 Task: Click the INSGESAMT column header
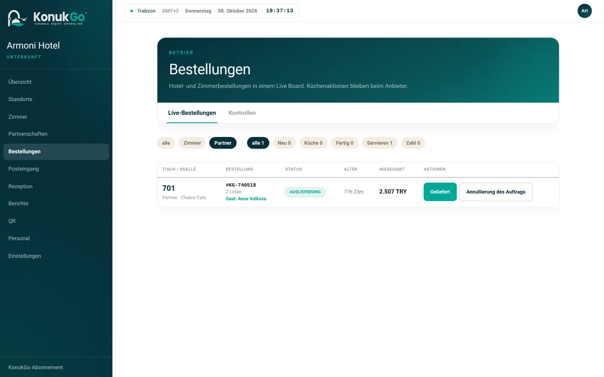point(392,169)
